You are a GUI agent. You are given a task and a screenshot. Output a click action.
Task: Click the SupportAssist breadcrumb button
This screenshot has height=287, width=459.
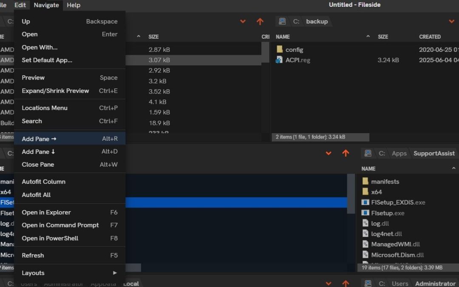point(434,153)
